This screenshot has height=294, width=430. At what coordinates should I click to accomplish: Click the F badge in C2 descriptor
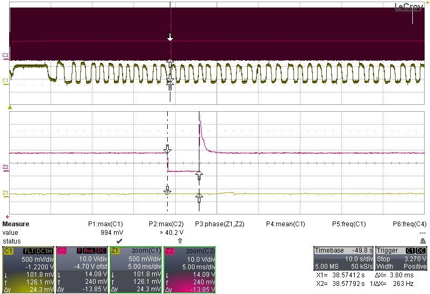pyautogui.click(x=80, y=251)
